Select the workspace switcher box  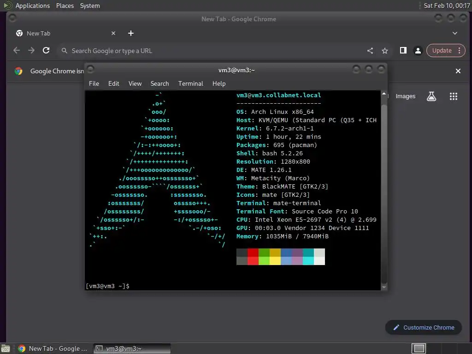coord(419,348)
